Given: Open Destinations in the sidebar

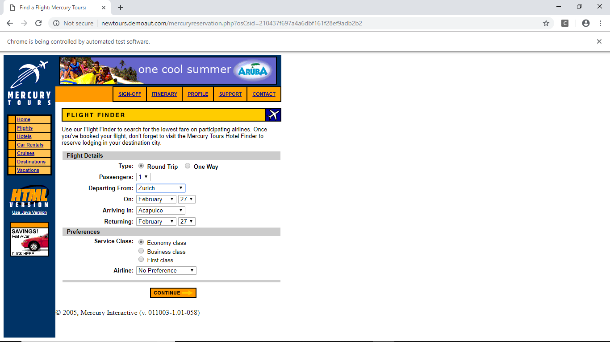Looking at the screenshot, I should [x=31, y=162].
